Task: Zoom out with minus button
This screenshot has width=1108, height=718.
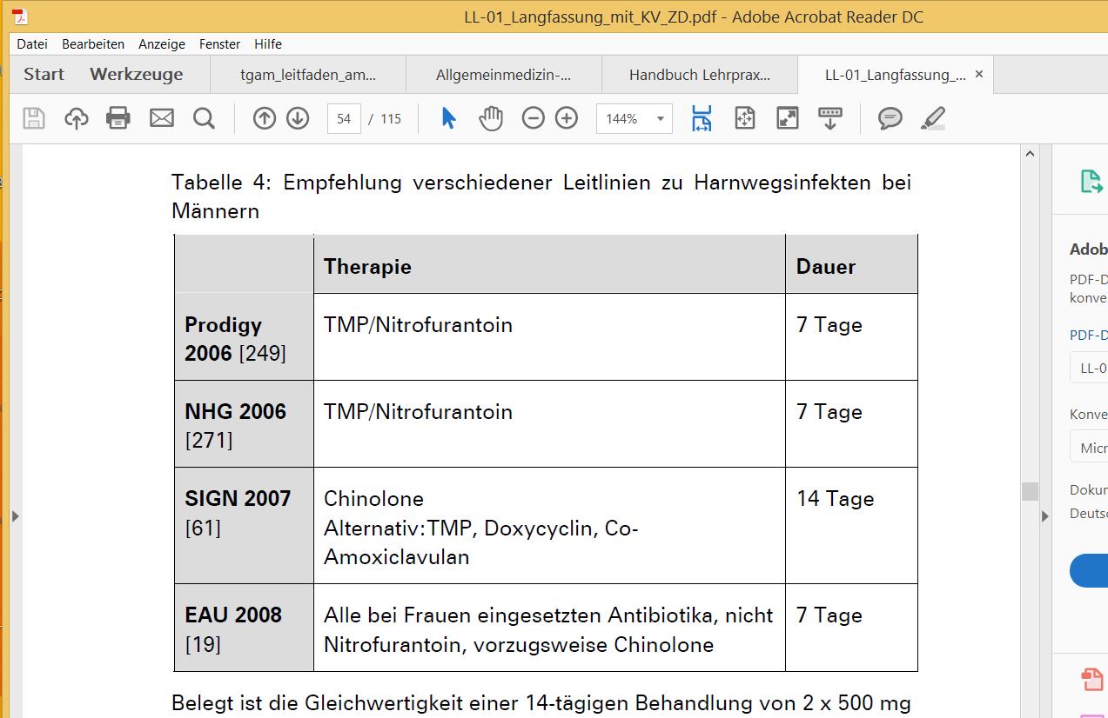Action: tap(533, 118)
